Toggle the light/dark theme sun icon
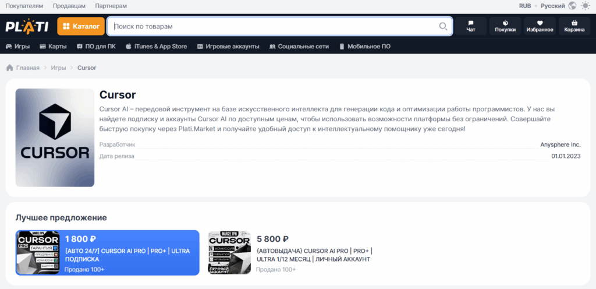 pyautogui.click(x=585, y=6)
